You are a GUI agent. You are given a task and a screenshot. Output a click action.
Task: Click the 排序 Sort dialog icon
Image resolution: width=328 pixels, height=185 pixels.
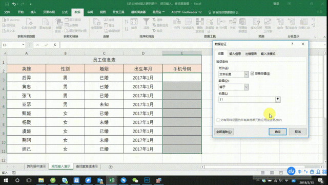pos(134,24)
